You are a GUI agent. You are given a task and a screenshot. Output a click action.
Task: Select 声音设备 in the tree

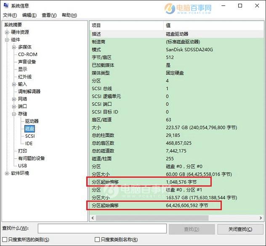tap(27, 62)
